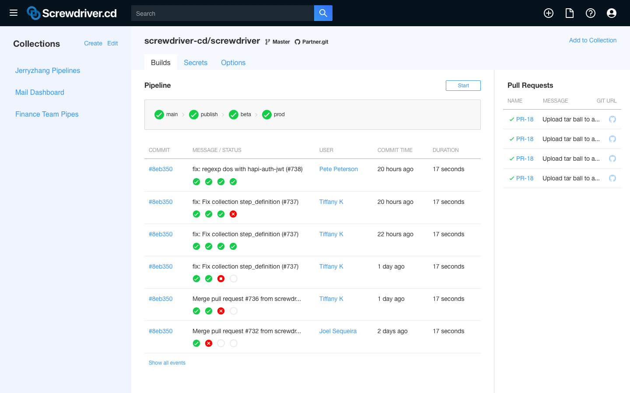Click the create plus circle icon
Viewport: 630px width, 393px height.
(x=549, y=13)
